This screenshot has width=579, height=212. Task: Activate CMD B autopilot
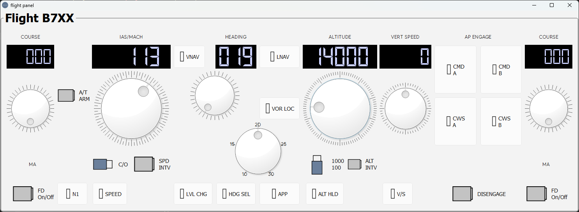click(x=501, y=70)
